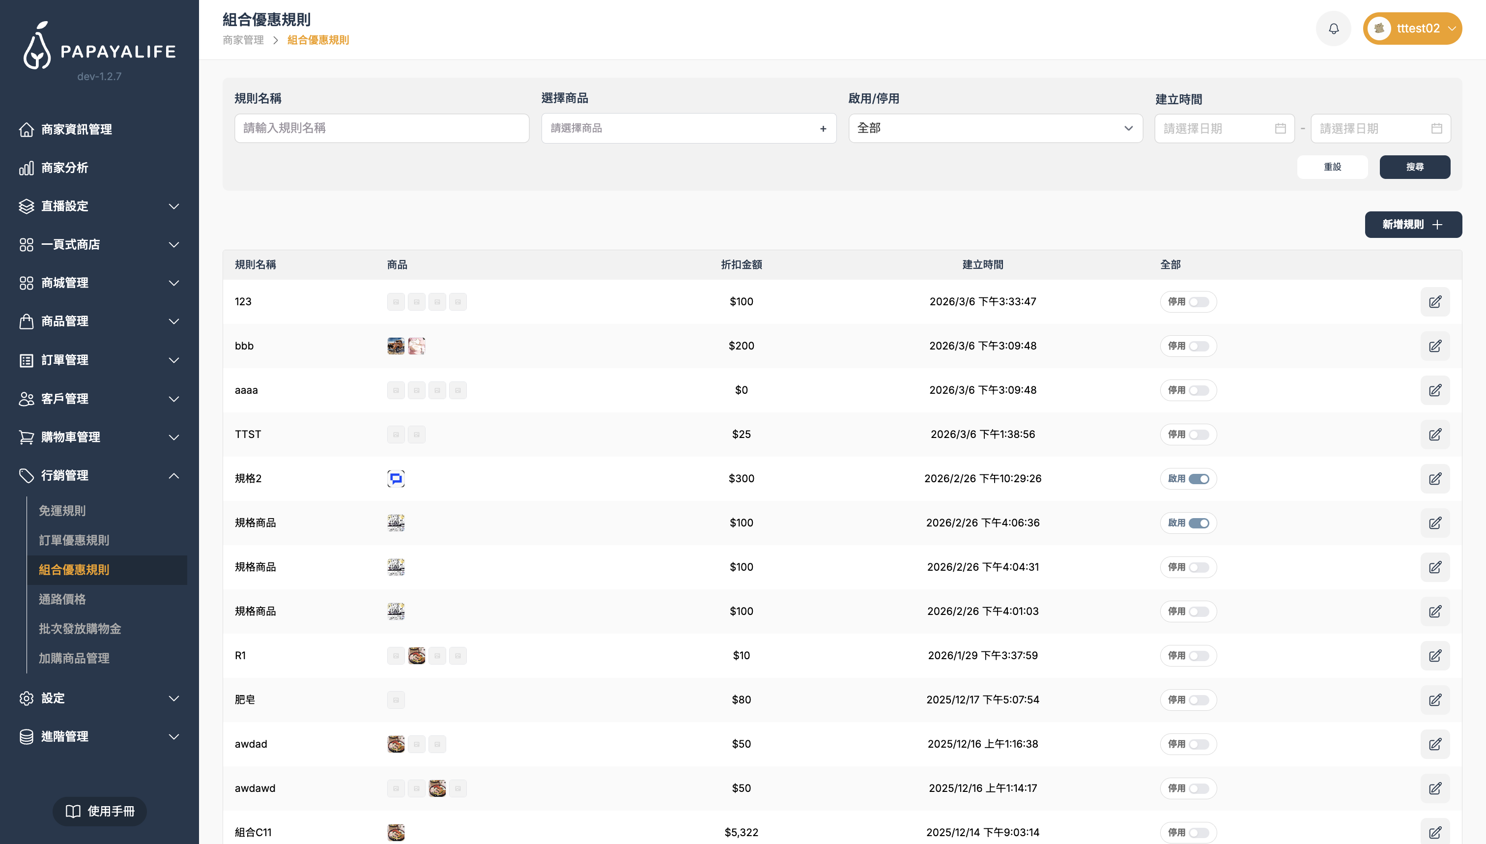
Task: Click the plus icon in 選擇商品 field
Action: [x=823, y=129]
